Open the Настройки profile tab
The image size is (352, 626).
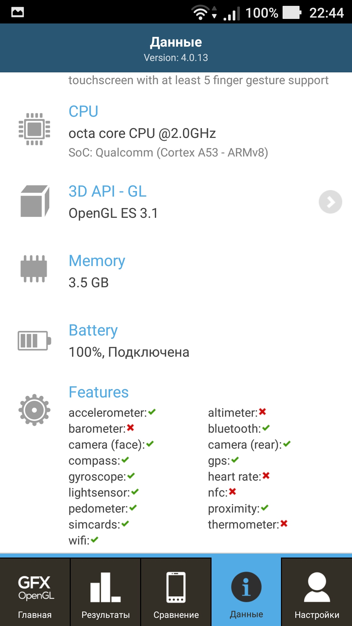[x=317, y=592]
